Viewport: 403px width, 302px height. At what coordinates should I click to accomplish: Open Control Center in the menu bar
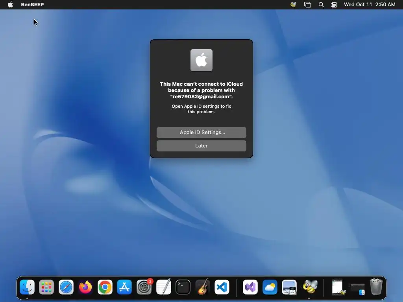point(334,5)
